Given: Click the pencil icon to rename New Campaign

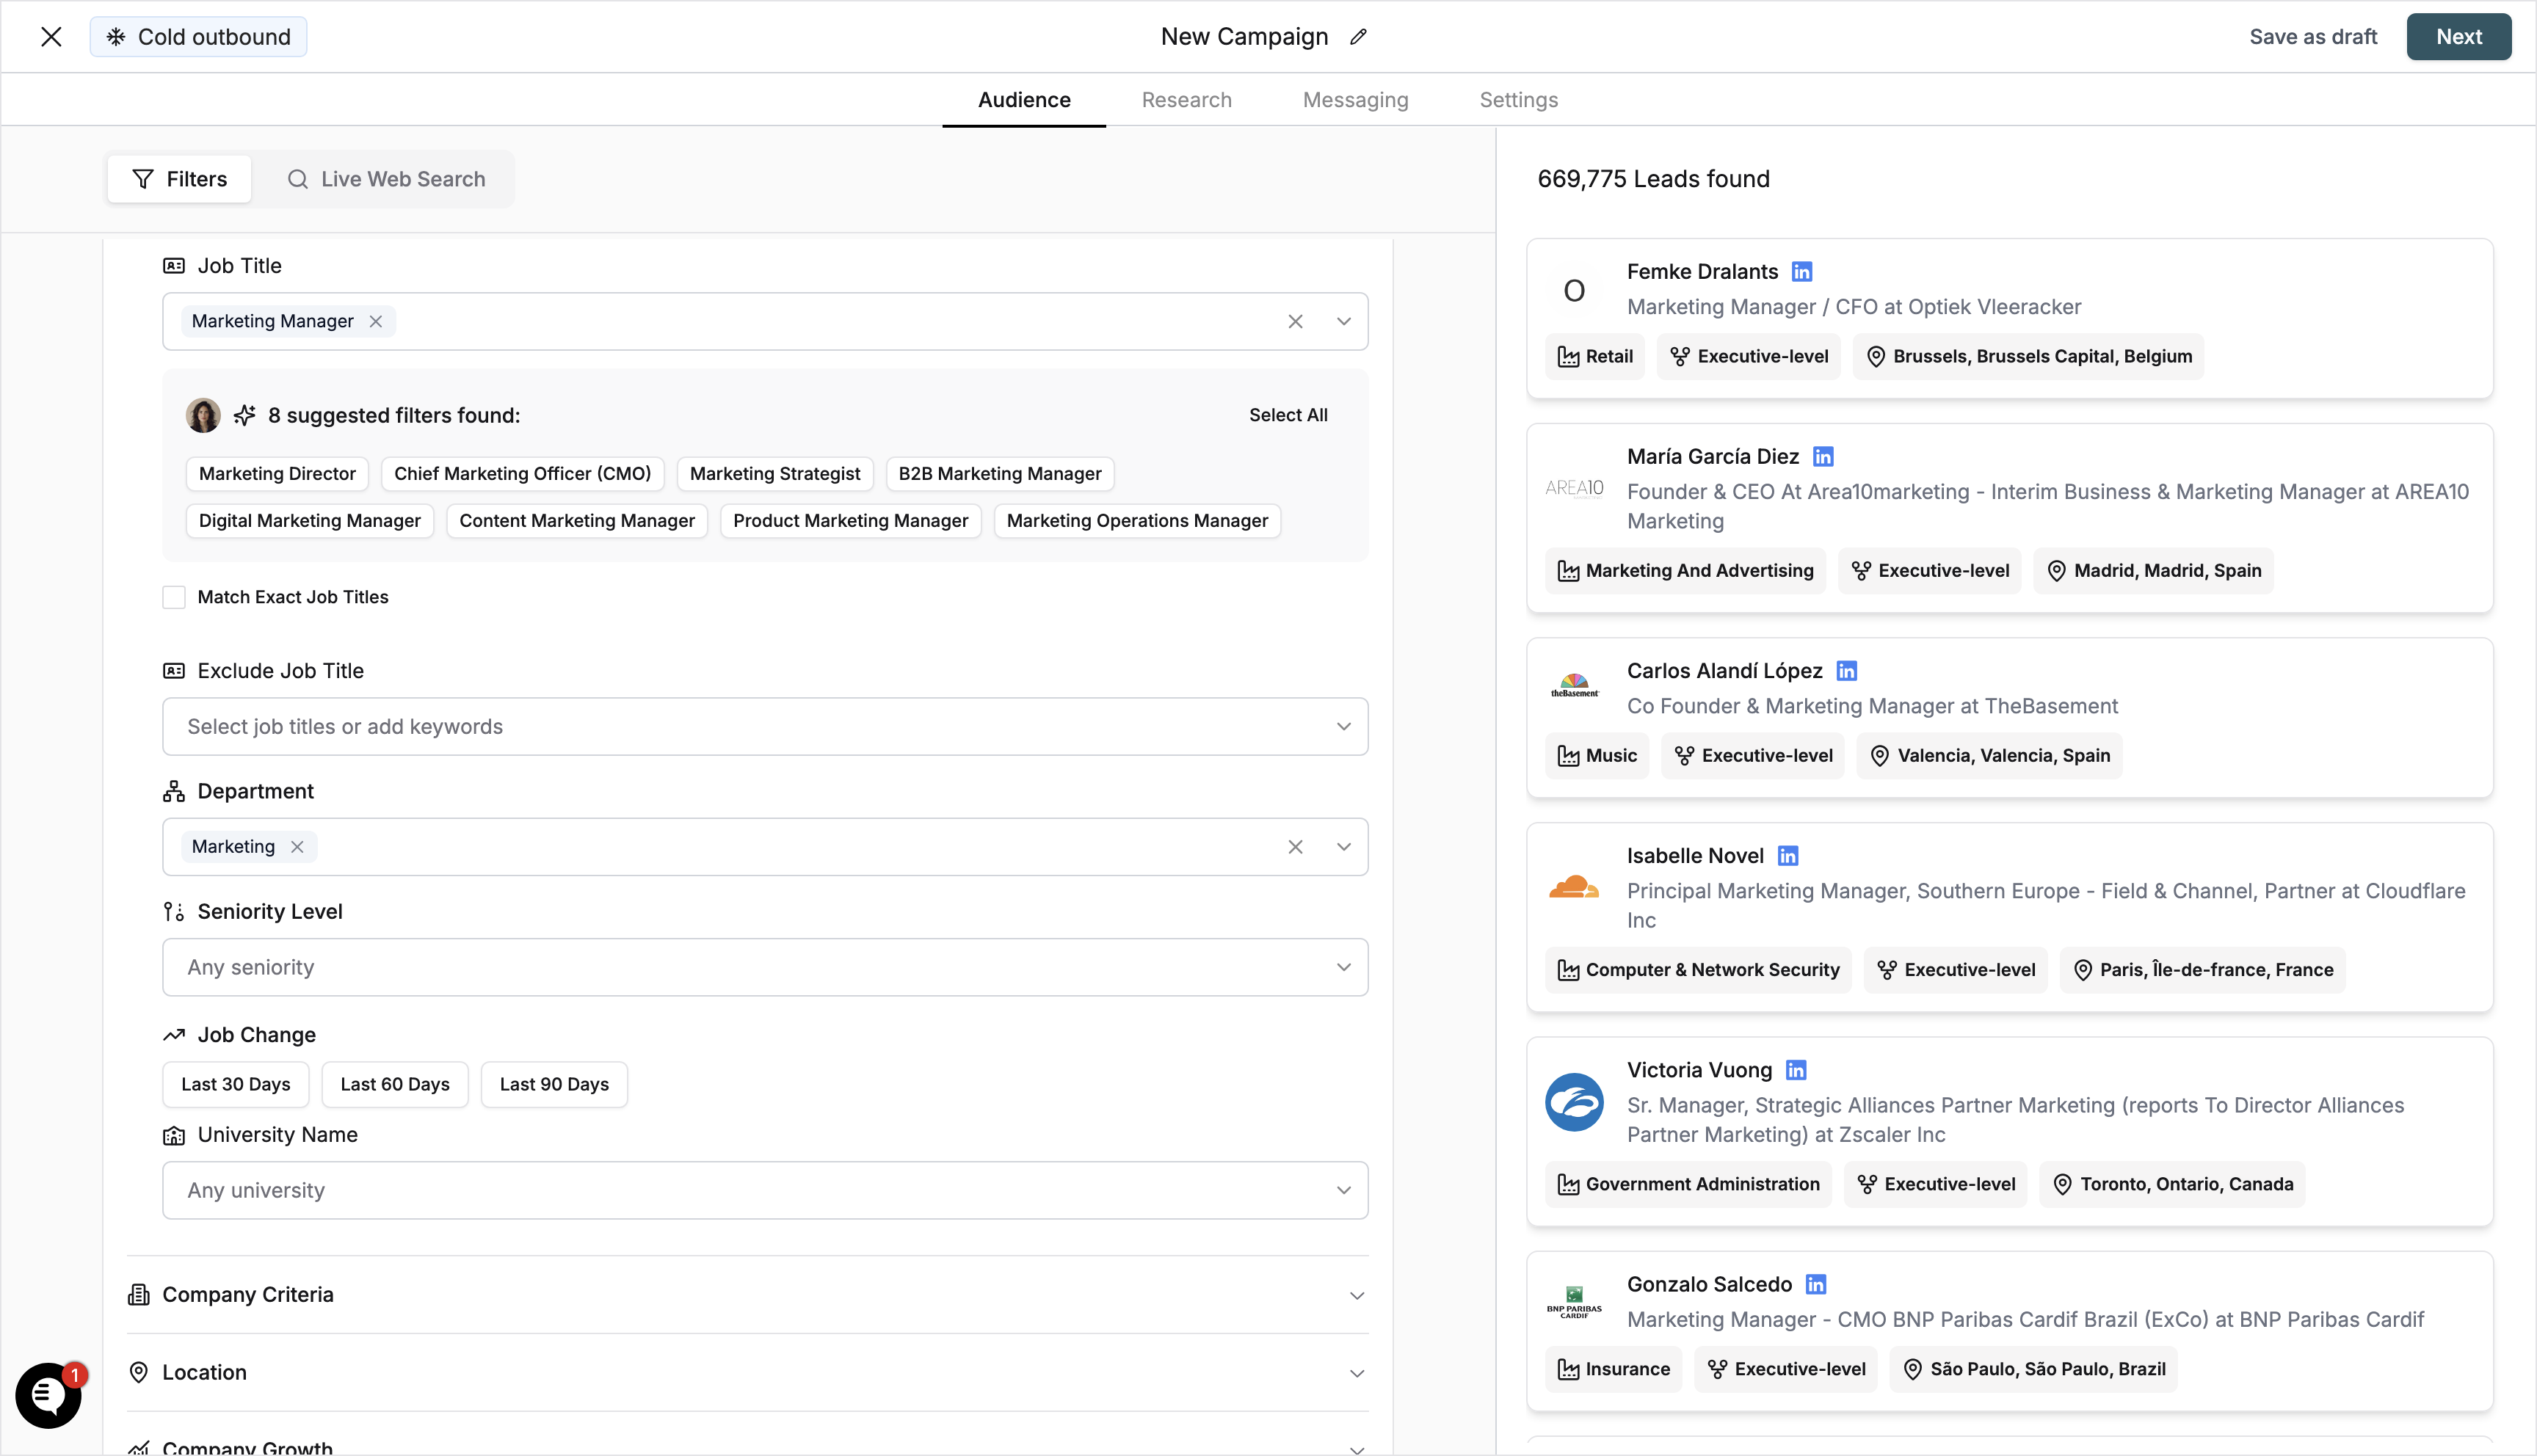Looking at the screenshot, I should point(1358,36).
